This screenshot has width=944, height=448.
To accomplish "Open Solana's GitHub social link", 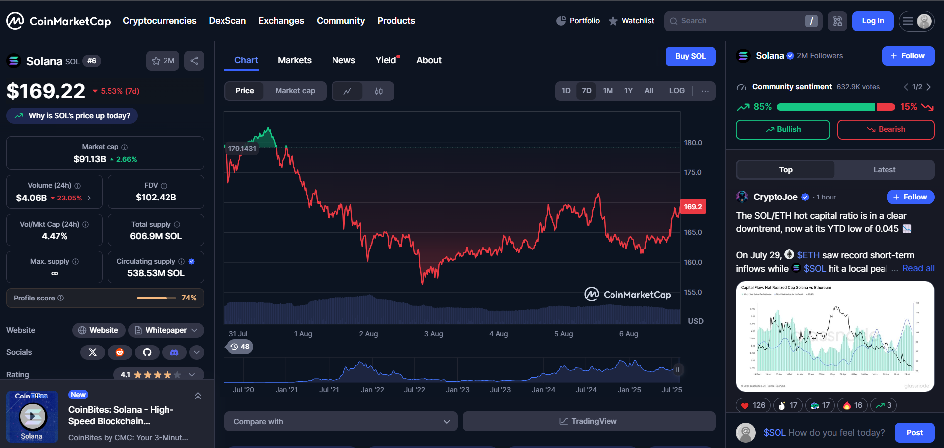I will point(147,352).
